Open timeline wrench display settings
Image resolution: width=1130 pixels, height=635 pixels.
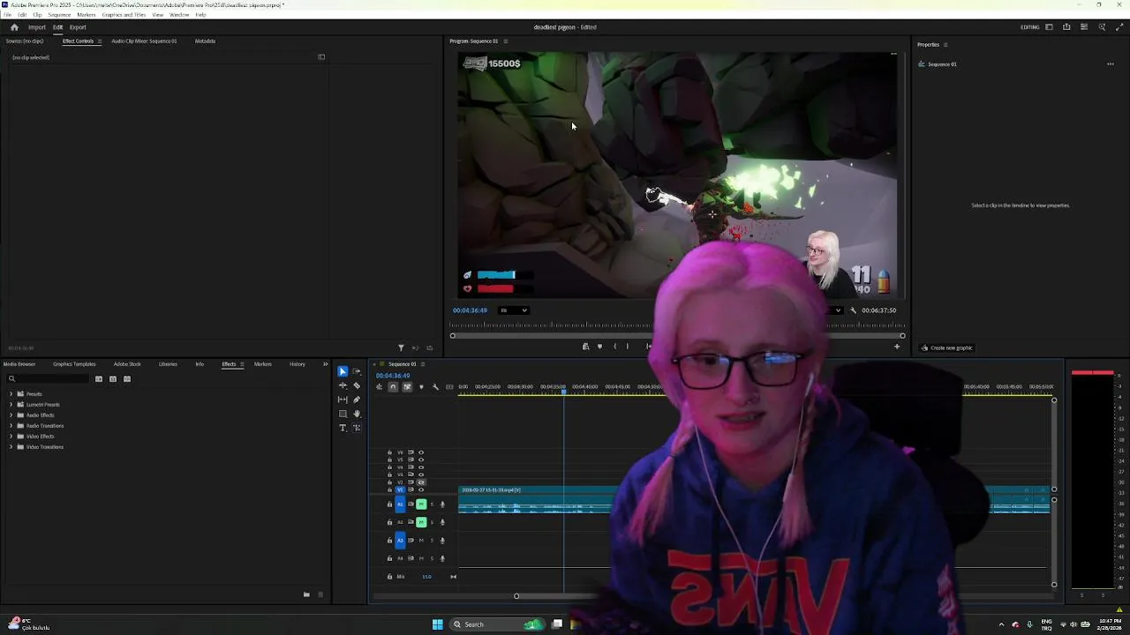[435, 387]
